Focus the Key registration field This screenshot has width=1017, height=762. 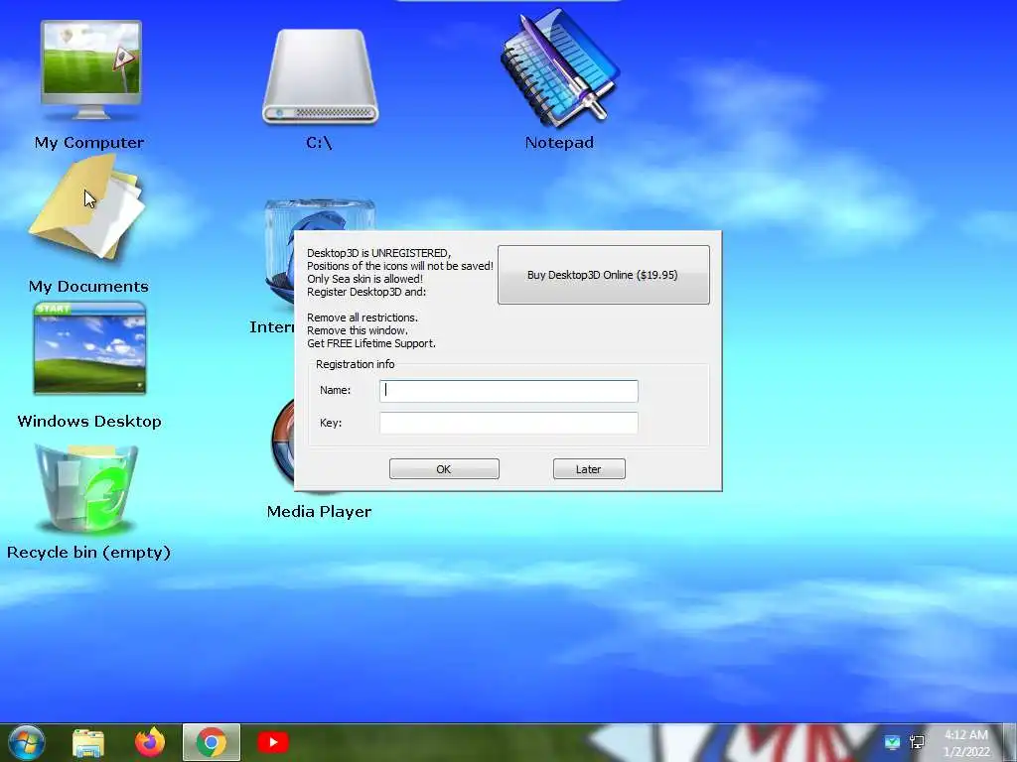click(x=508, y=423)
